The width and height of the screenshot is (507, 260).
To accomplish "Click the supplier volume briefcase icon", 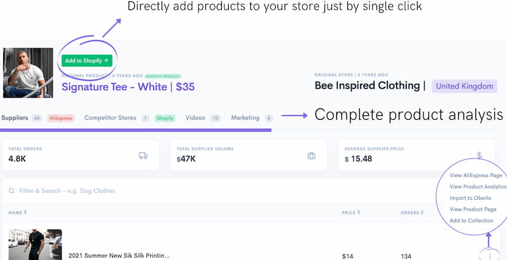I will 311,156.
